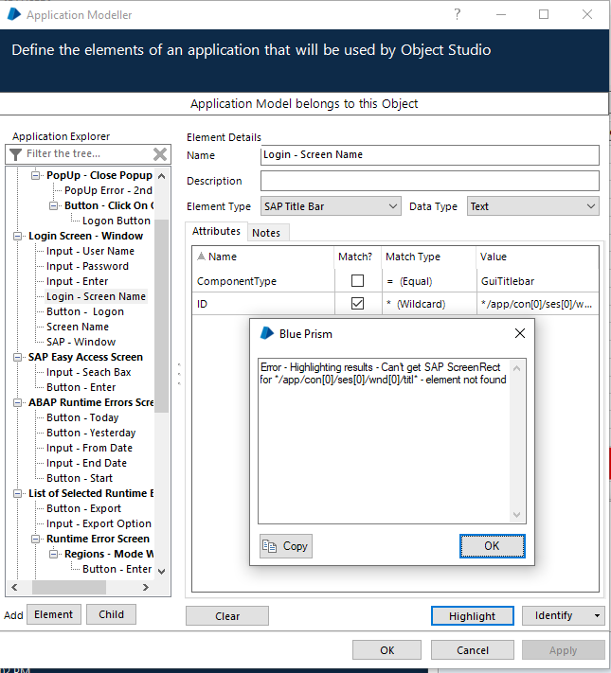This screenshot has width=611, height=673.
Task: Click error message scroll down arrow
Action: (516, 515)
